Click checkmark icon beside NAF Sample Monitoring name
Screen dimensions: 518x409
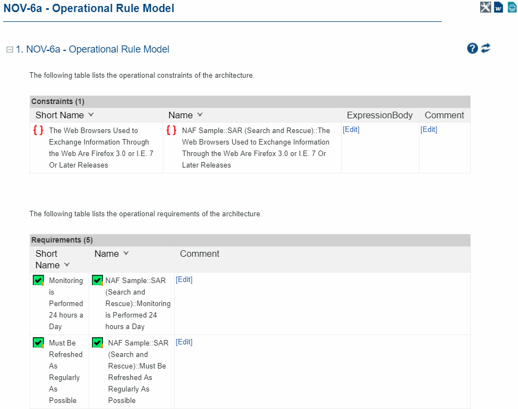97,281
